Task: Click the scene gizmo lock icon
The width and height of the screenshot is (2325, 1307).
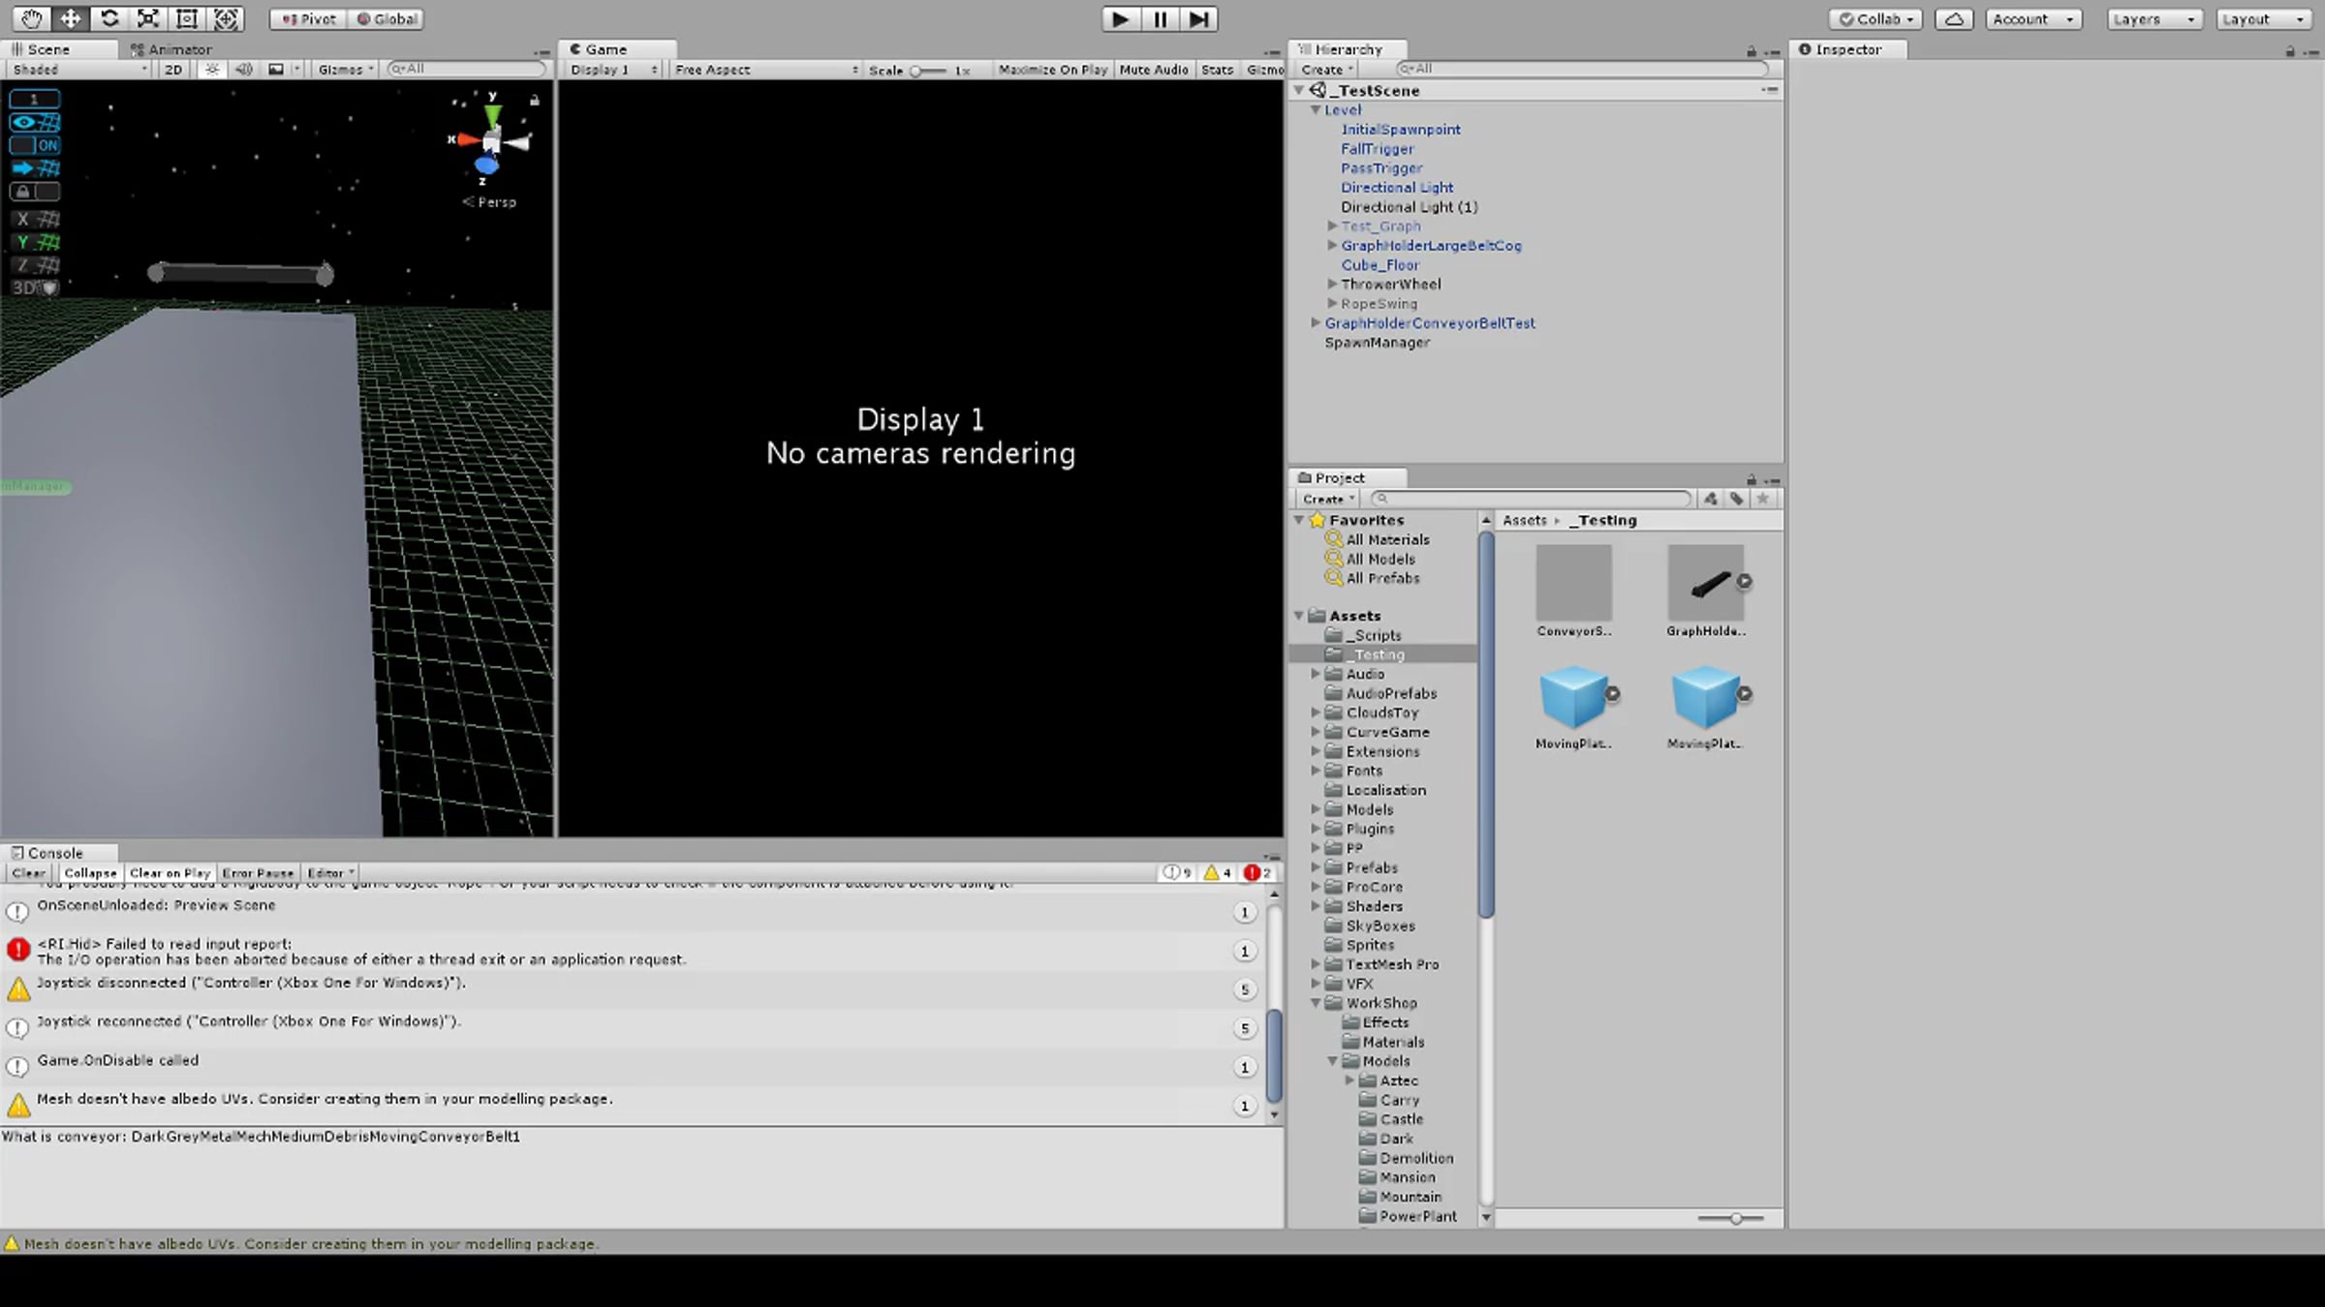Action: point(534,100)
